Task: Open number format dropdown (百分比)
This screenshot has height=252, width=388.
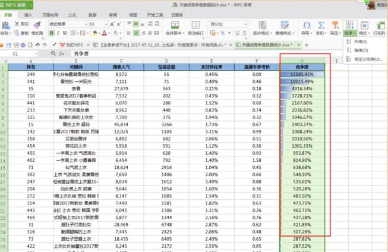Action: 245,24
